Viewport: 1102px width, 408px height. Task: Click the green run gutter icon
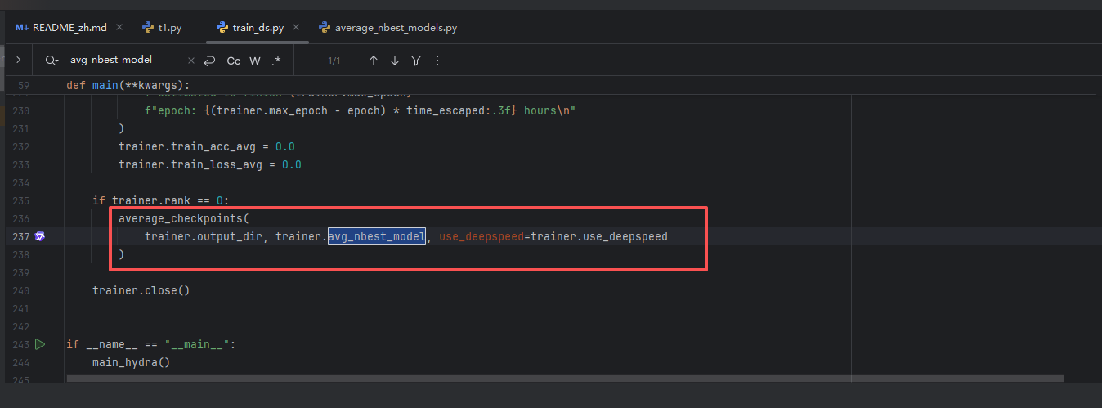(x=40, y=344)
